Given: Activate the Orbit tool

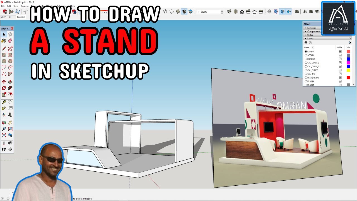Looking at the screenshot, I should coord(4,123).
